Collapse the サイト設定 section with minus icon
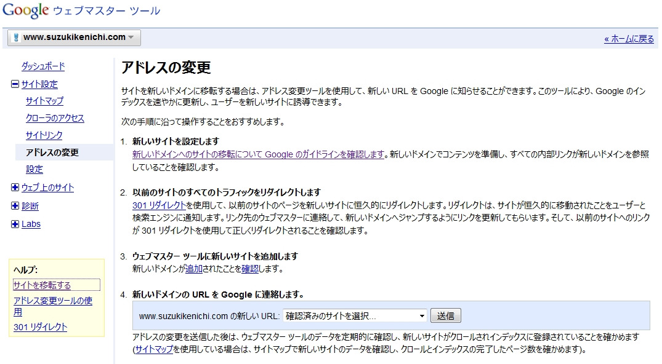 click(15, 84)
